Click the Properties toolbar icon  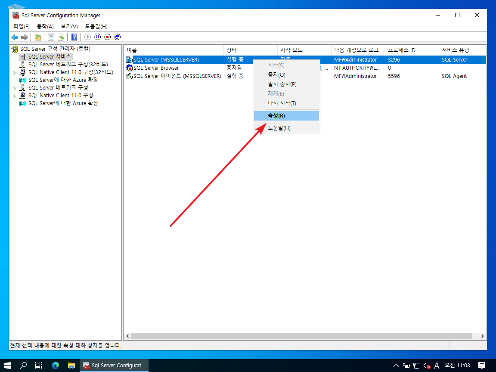(x=51, y=37)
